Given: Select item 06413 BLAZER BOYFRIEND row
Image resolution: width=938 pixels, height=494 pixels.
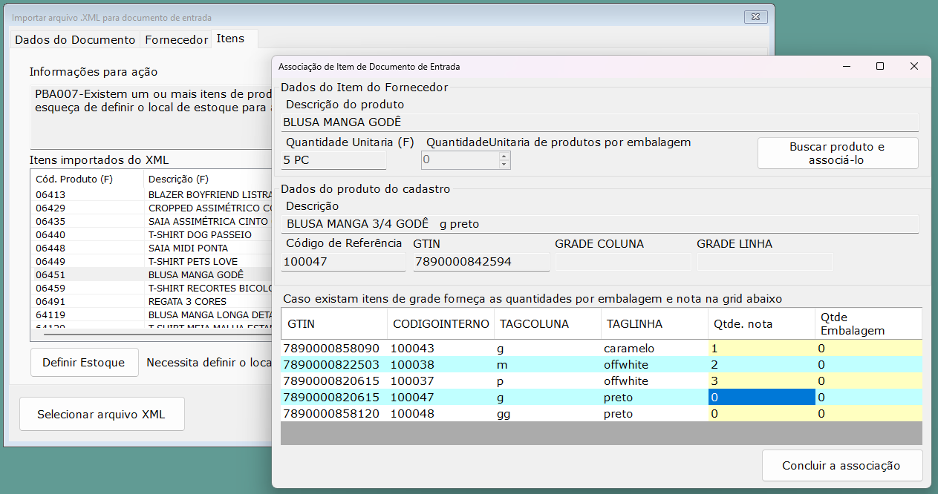Looking at the screenshot, I should pyautogui.click(x=149, y=195).
